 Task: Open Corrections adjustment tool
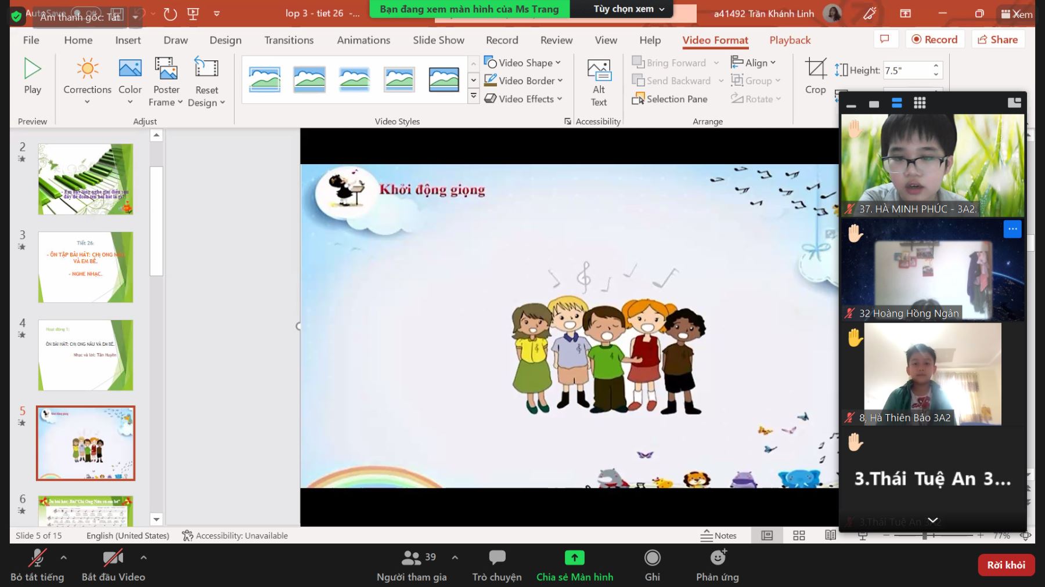click(x=87, y=69)
